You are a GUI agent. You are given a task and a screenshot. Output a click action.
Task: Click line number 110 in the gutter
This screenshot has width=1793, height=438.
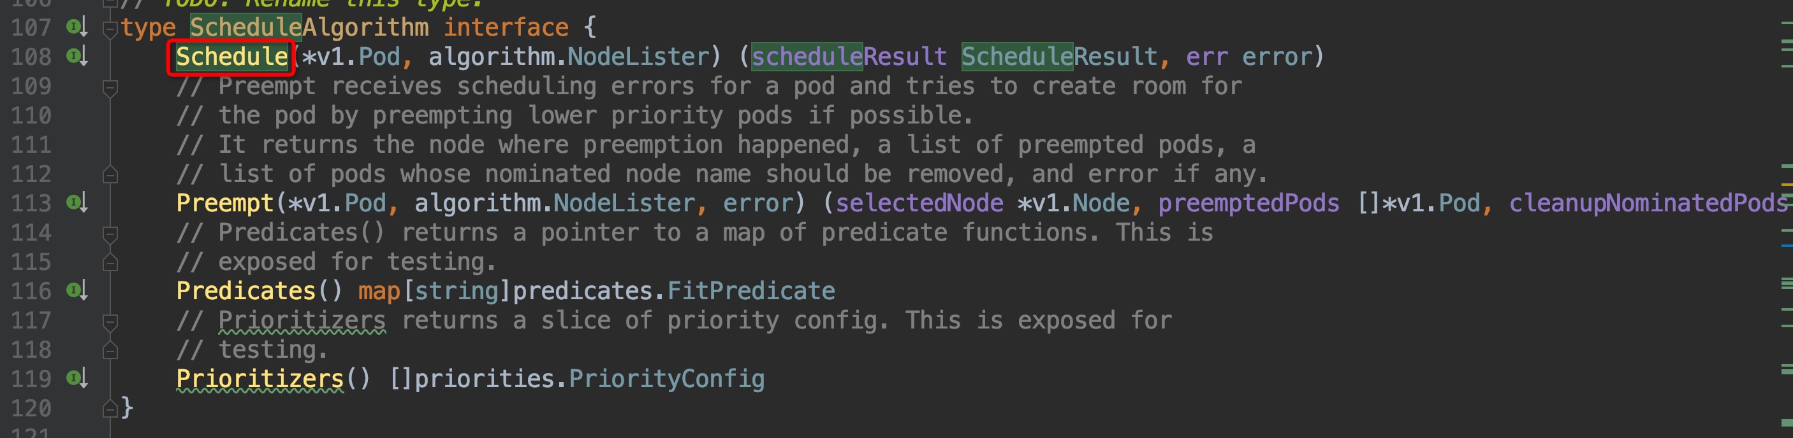click(x=31, y=115)
